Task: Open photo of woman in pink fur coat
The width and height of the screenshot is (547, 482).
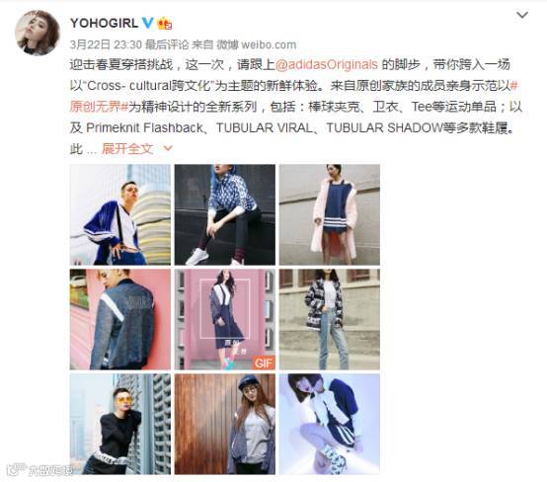Action: tap(330, 214)
